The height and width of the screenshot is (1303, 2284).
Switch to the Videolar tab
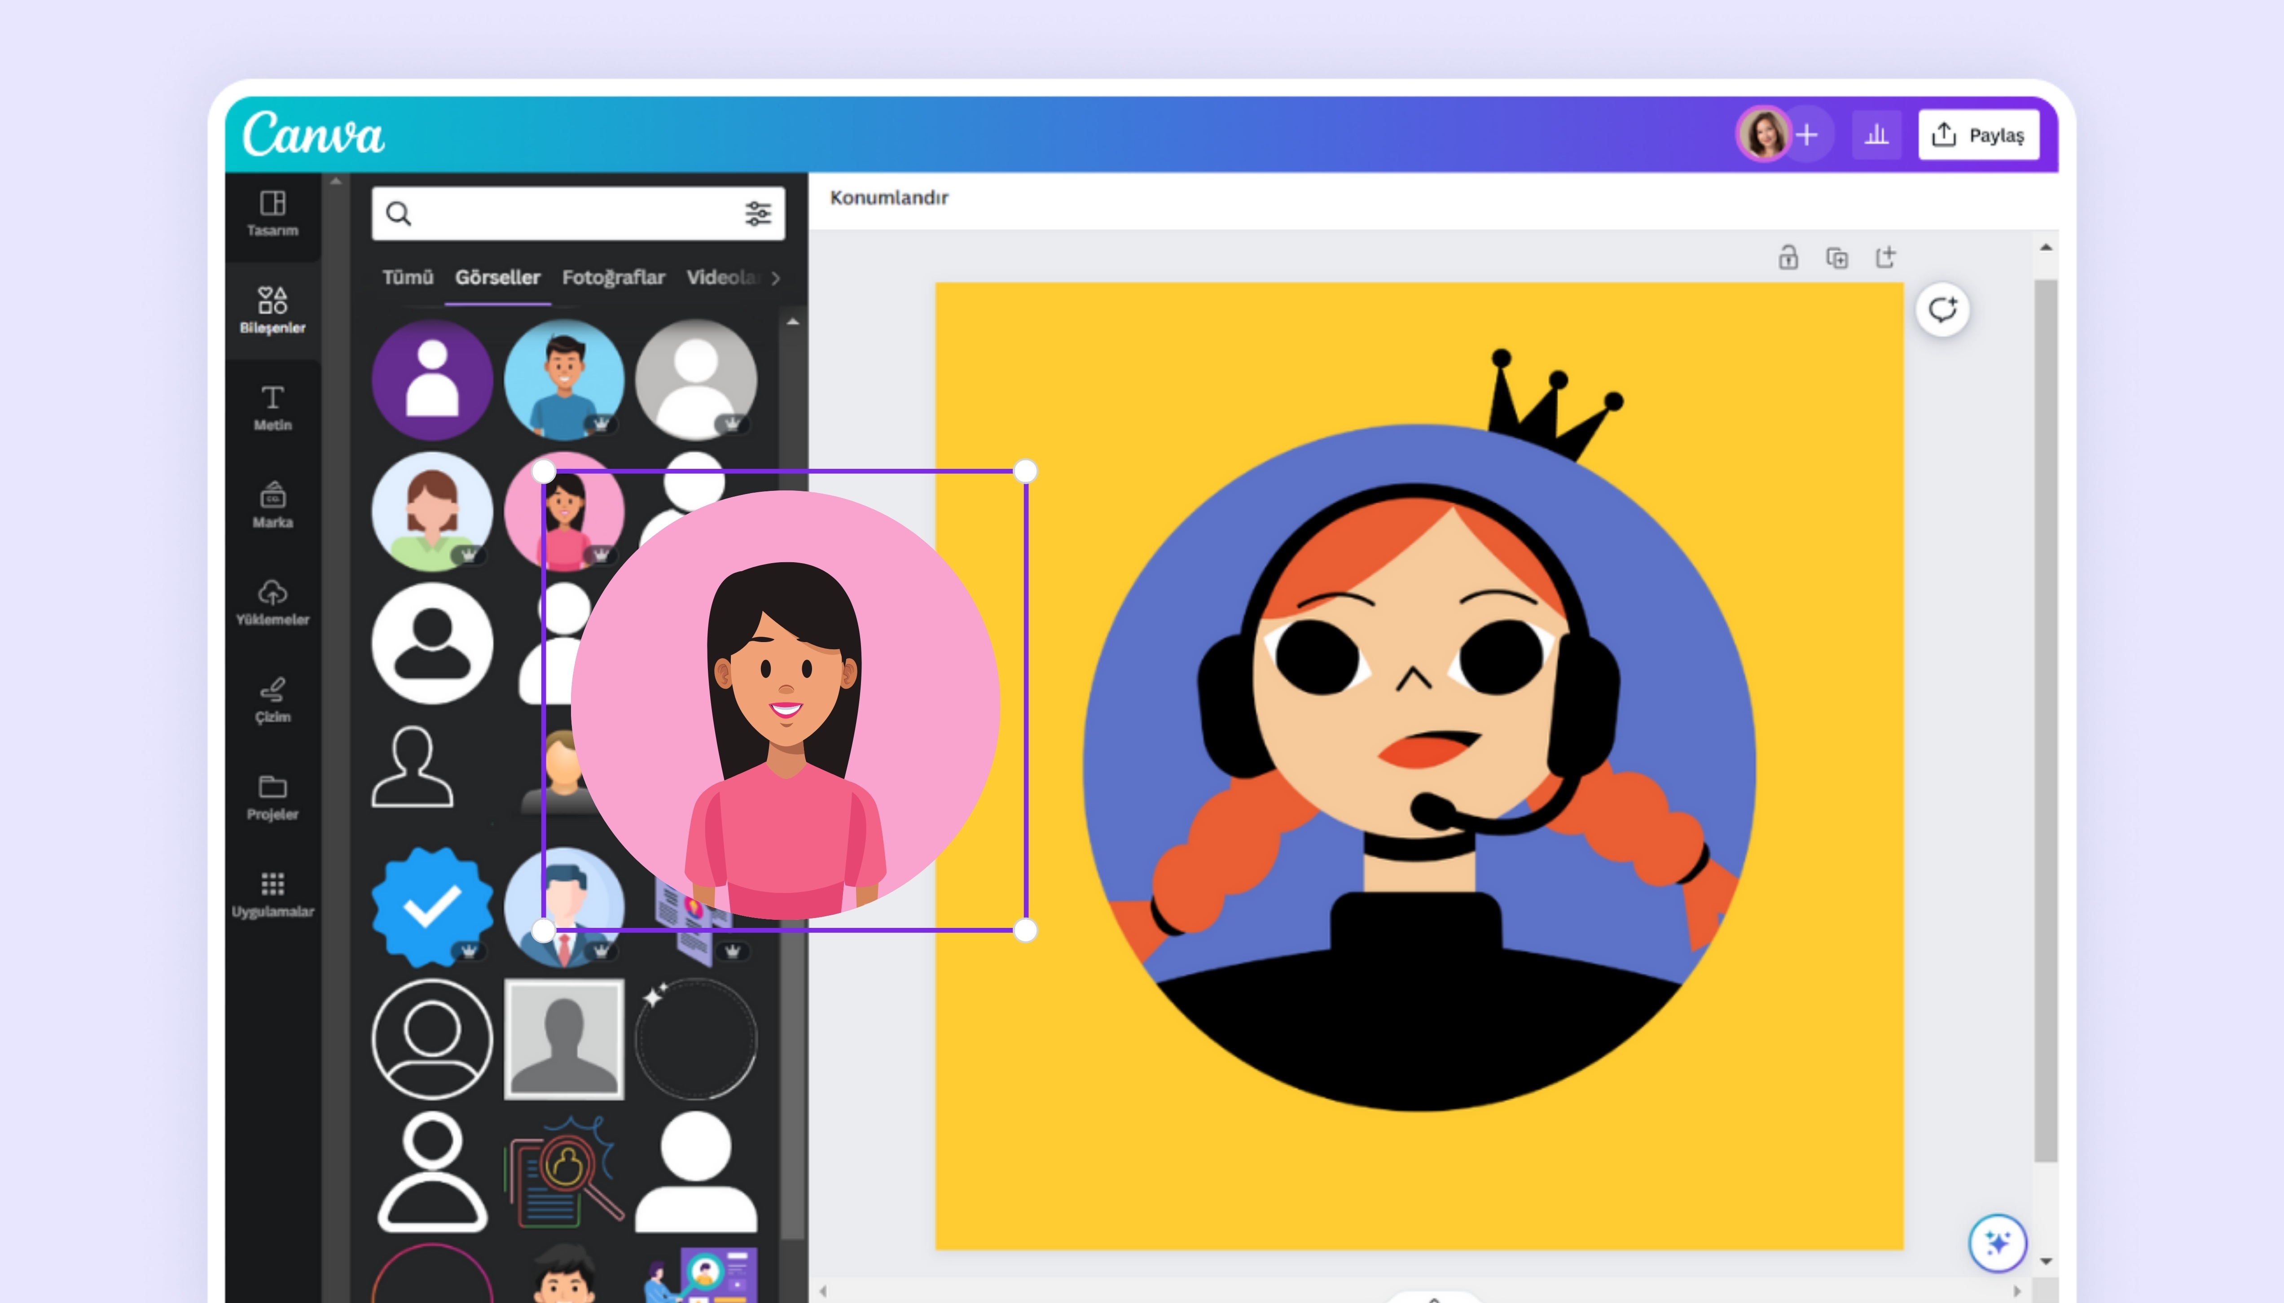point(724,277)
